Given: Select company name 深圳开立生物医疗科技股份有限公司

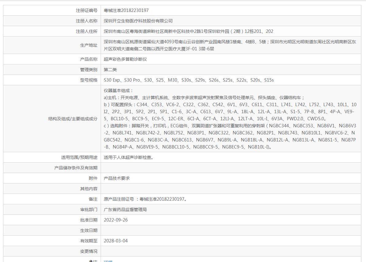Looking at the screenshot, I should point(138,21).
